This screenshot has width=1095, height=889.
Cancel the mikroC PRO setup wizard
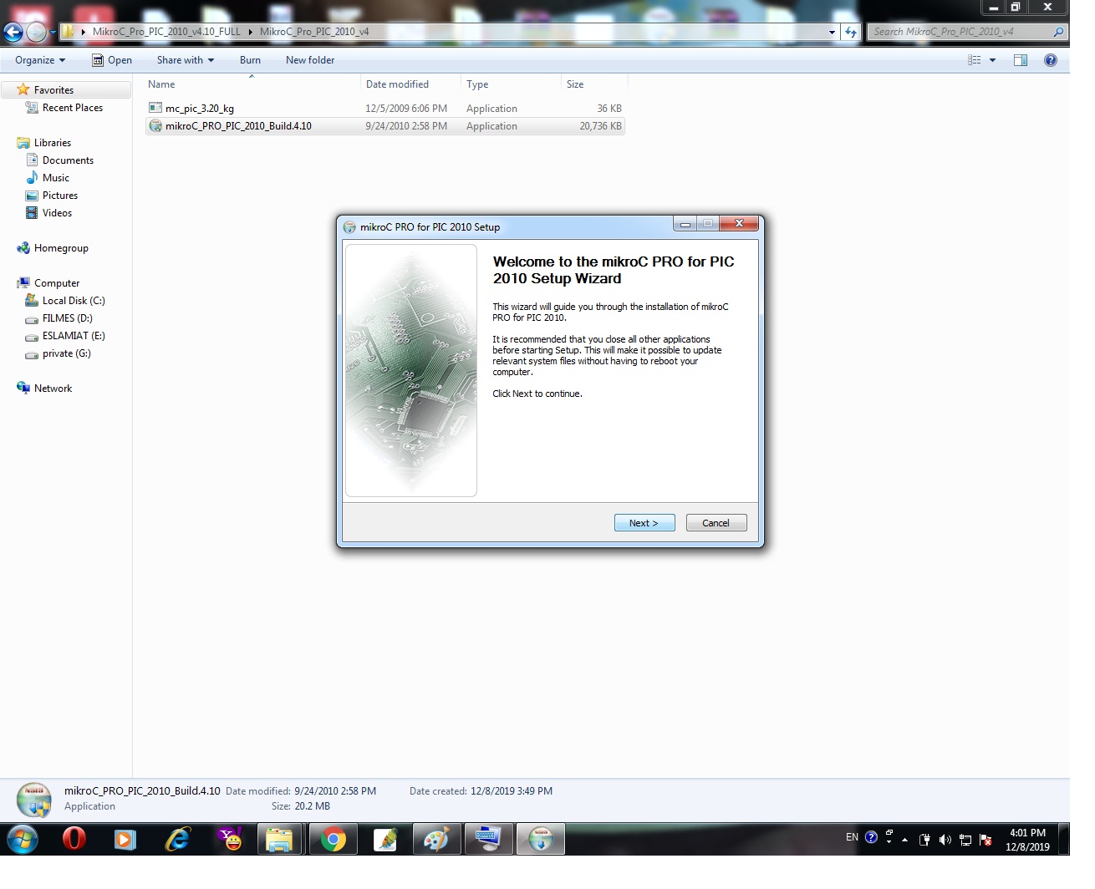[716, 523]
